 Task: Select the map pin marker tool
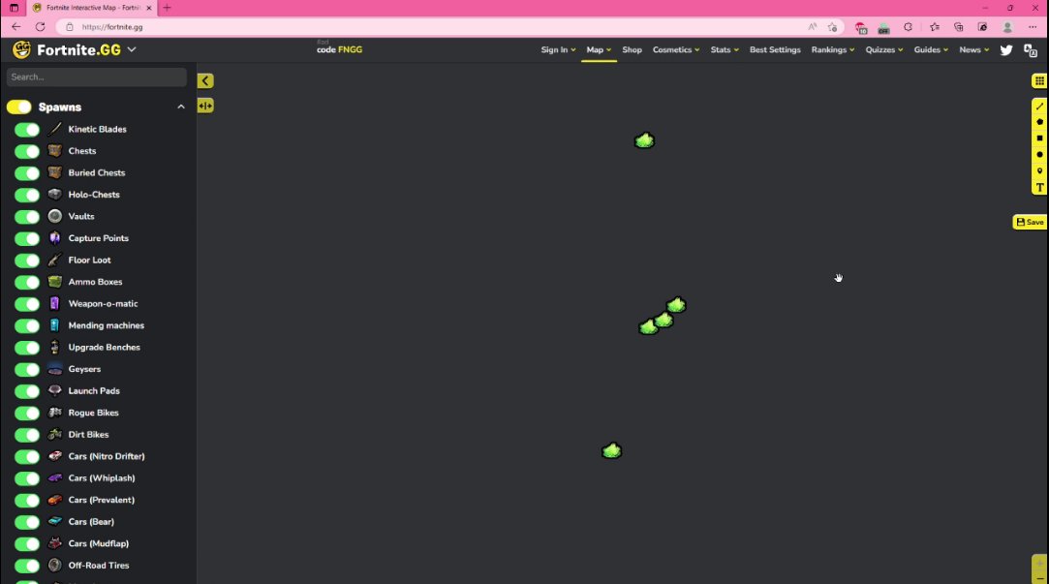coord(1039,171)
